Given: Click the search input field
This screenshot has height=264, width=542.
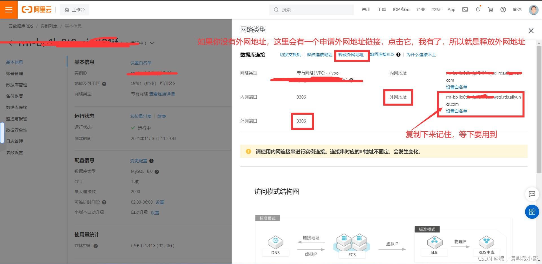Looking at the screenshot, I should (x=311, y=10).
